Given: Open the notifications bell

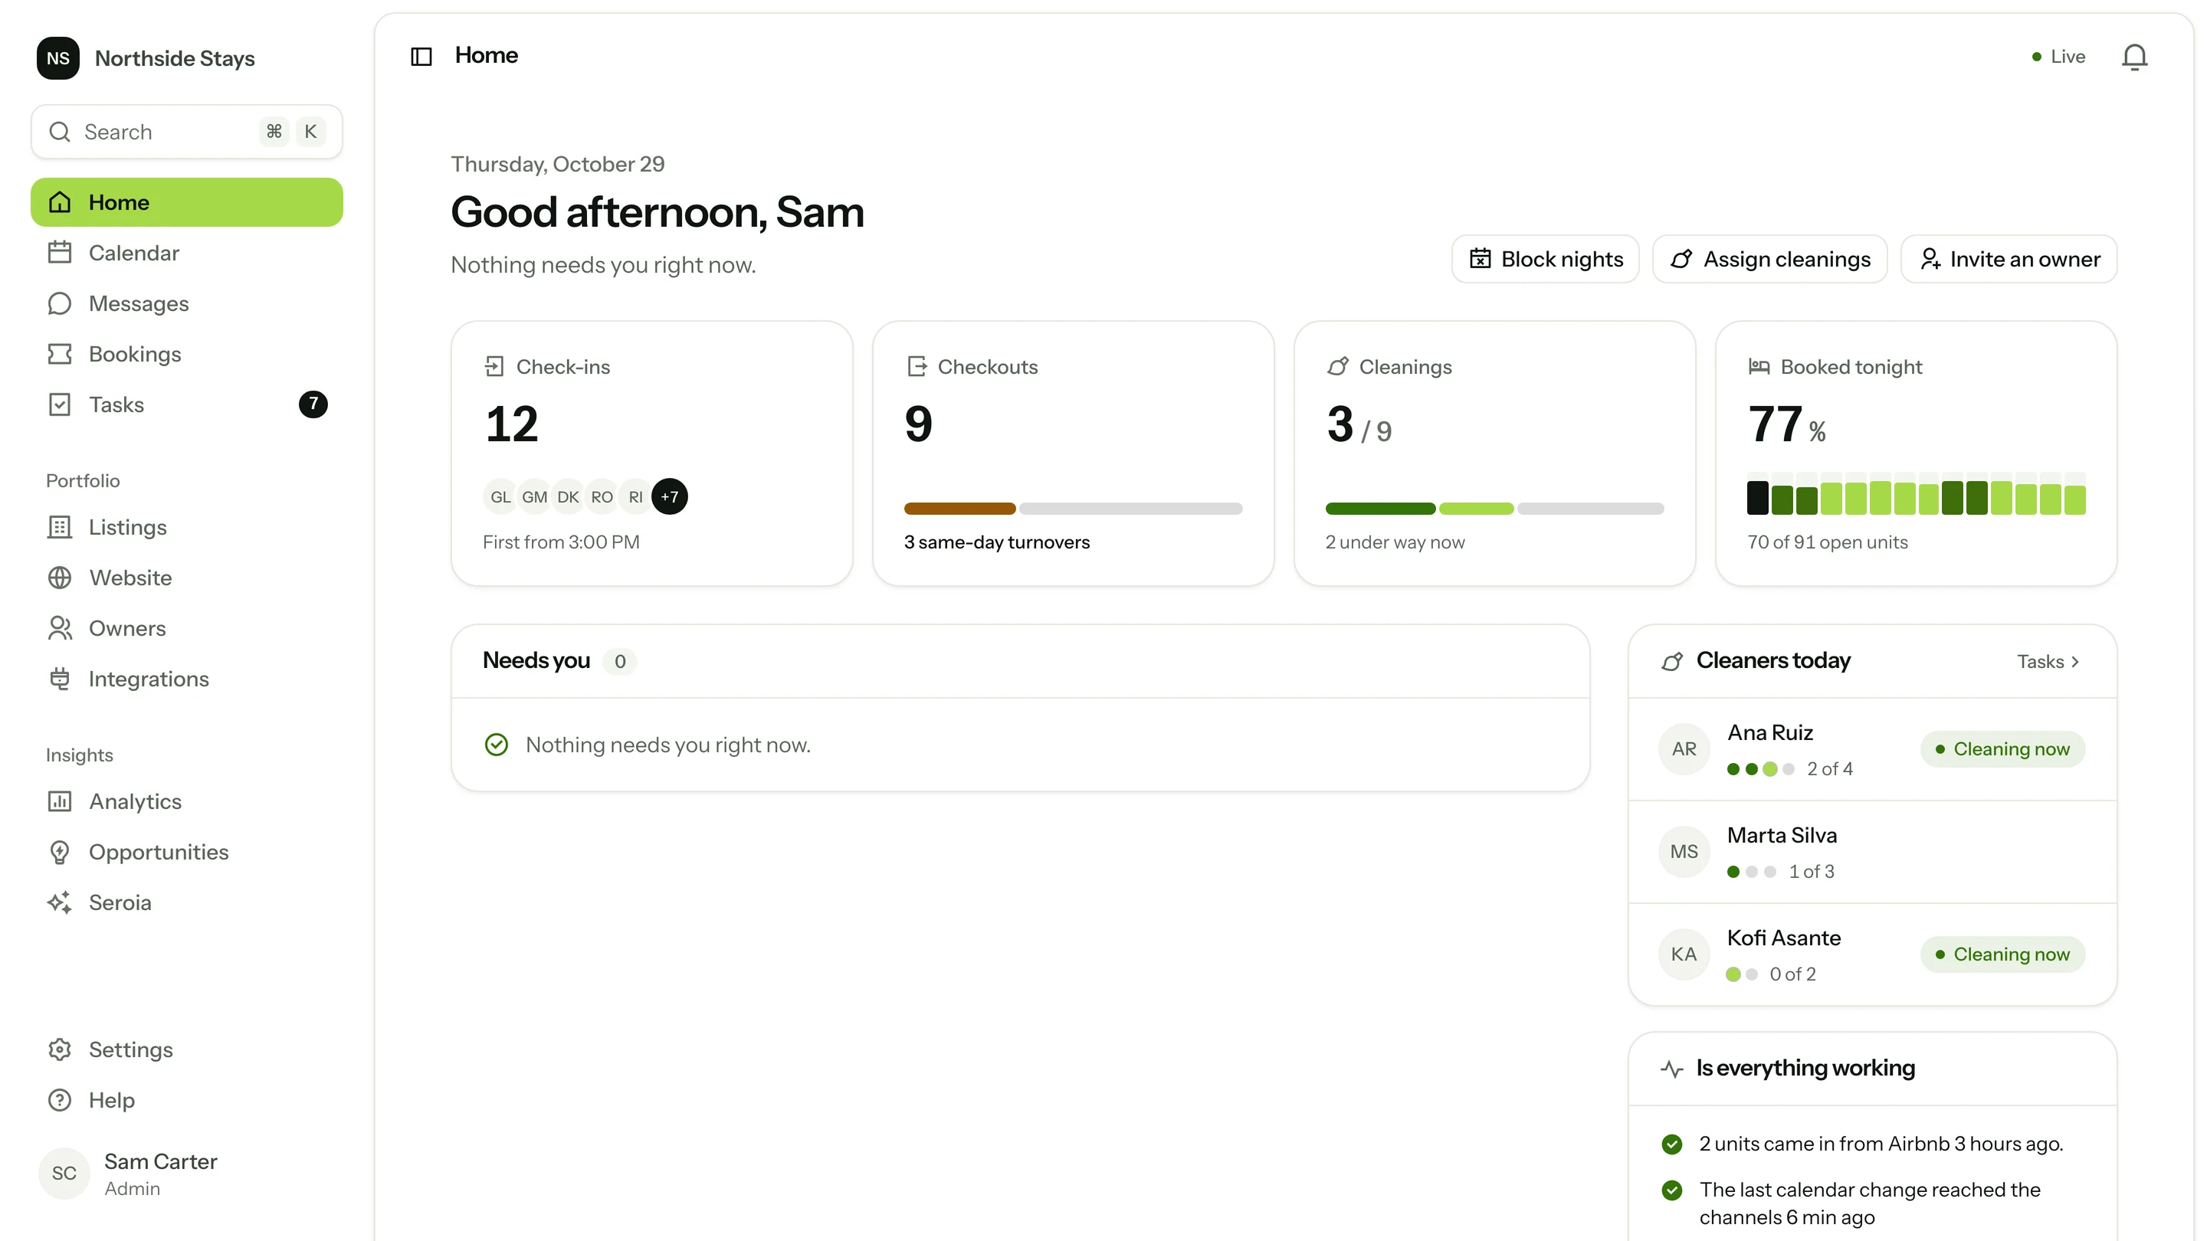Looking at the screenshot, I should 2134,57.
